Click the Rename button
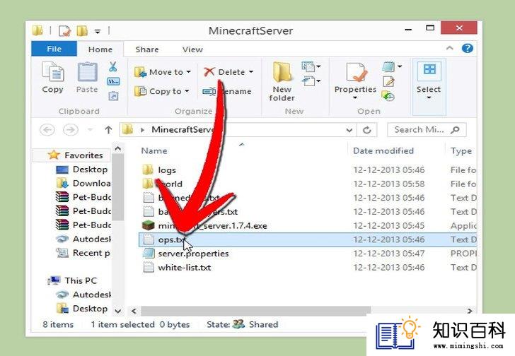 tap(226, 91)
